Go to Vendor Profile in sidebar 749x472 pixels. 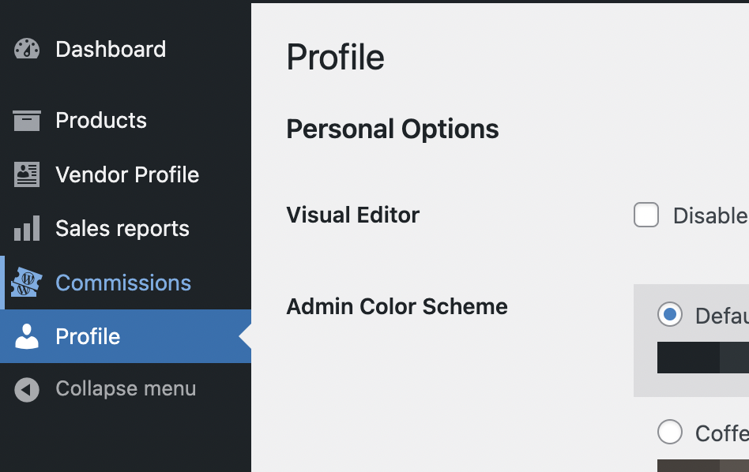126,174
